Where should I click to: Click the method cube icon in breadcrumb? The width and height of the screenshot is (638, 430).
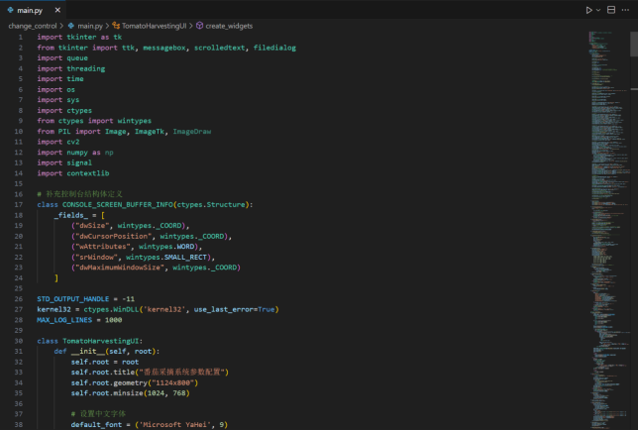click(x=200, y=24)
